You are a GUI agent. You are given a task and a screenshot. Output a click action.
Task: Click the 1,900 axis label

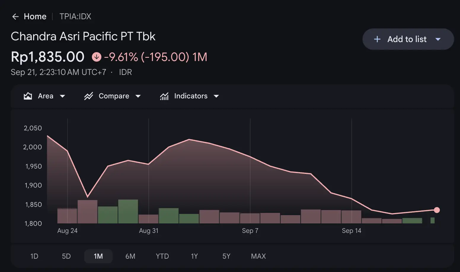click(33, 185)
